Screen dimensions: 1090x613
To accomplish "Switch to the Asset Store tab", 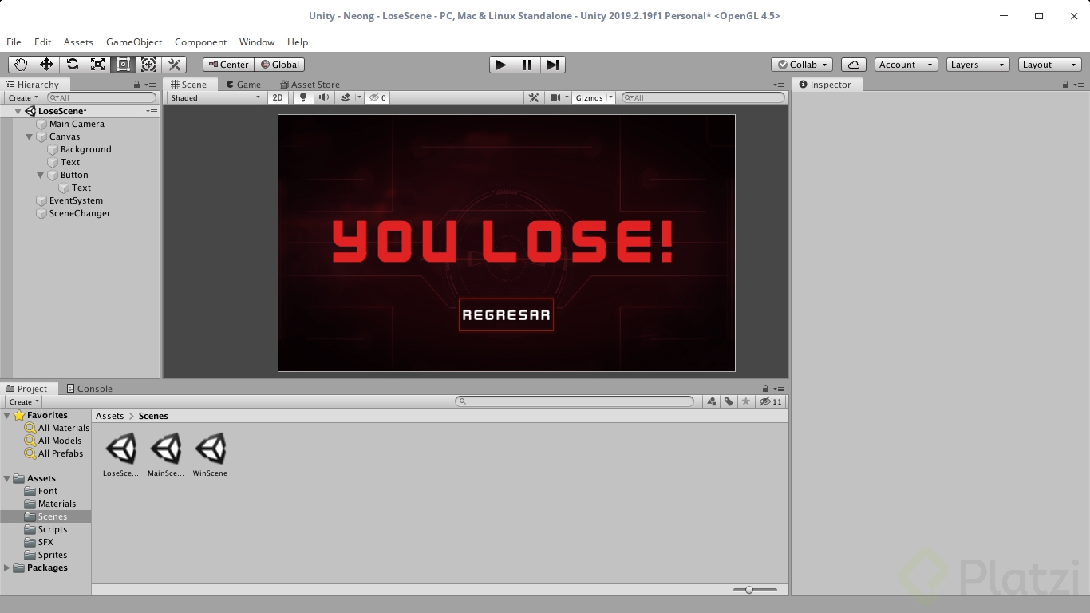I will (x=310, y=85).
